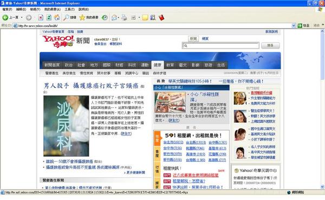Viewport: 325px width, 200px height.
Task: Select the 新聞 search scope tab
Action: pos(193,39)
